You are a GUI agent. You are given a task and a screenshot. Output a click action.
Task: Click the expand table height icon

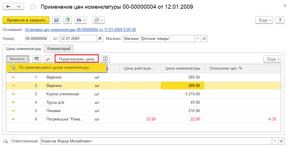(105, 59)
